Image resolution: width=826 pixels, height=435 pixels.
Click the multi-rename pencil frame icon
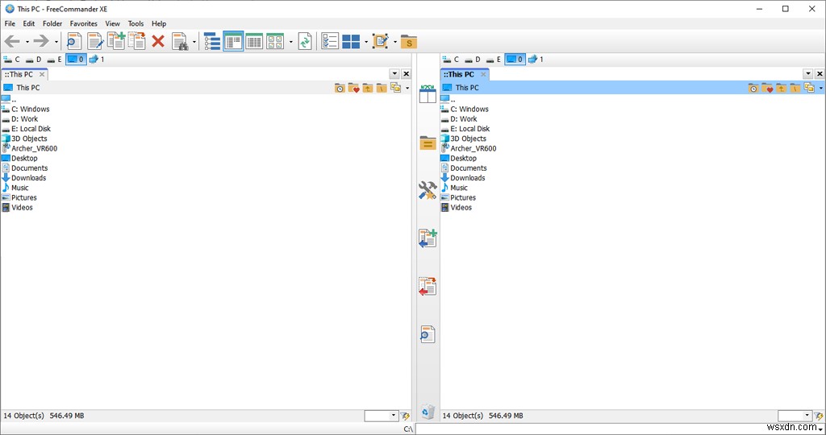(381, 41)
